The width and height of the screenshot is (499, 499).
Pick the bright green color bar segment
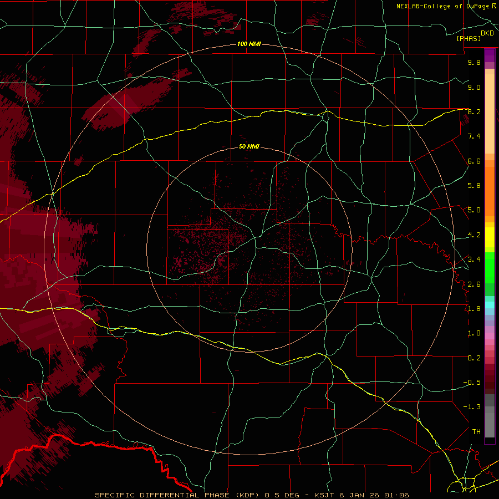(490, 268)
